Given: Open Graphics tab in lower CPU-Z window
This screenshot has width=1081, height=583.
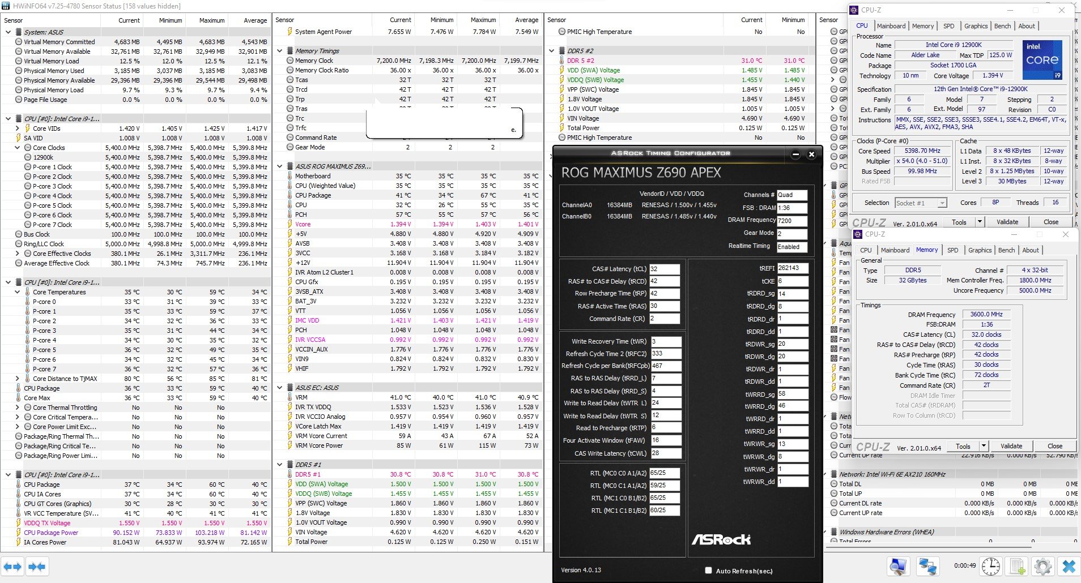Looking at the screenshot, I should point(980,250).
